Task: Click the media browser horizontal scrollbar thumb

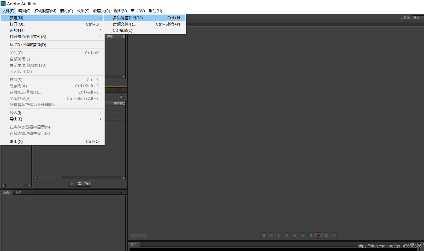Action: click(x=50, y=177)
